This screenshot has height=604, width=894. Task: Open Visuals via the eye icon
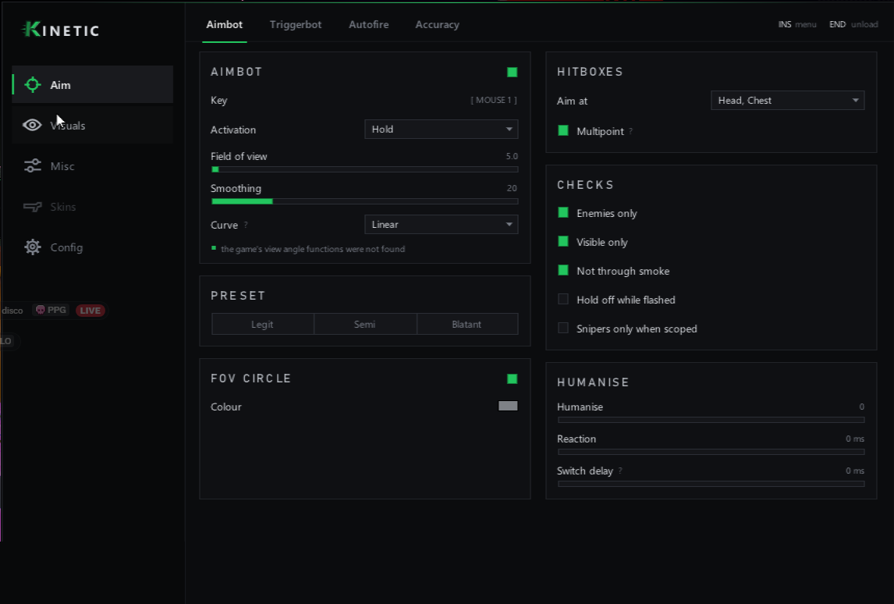(32, 125)
